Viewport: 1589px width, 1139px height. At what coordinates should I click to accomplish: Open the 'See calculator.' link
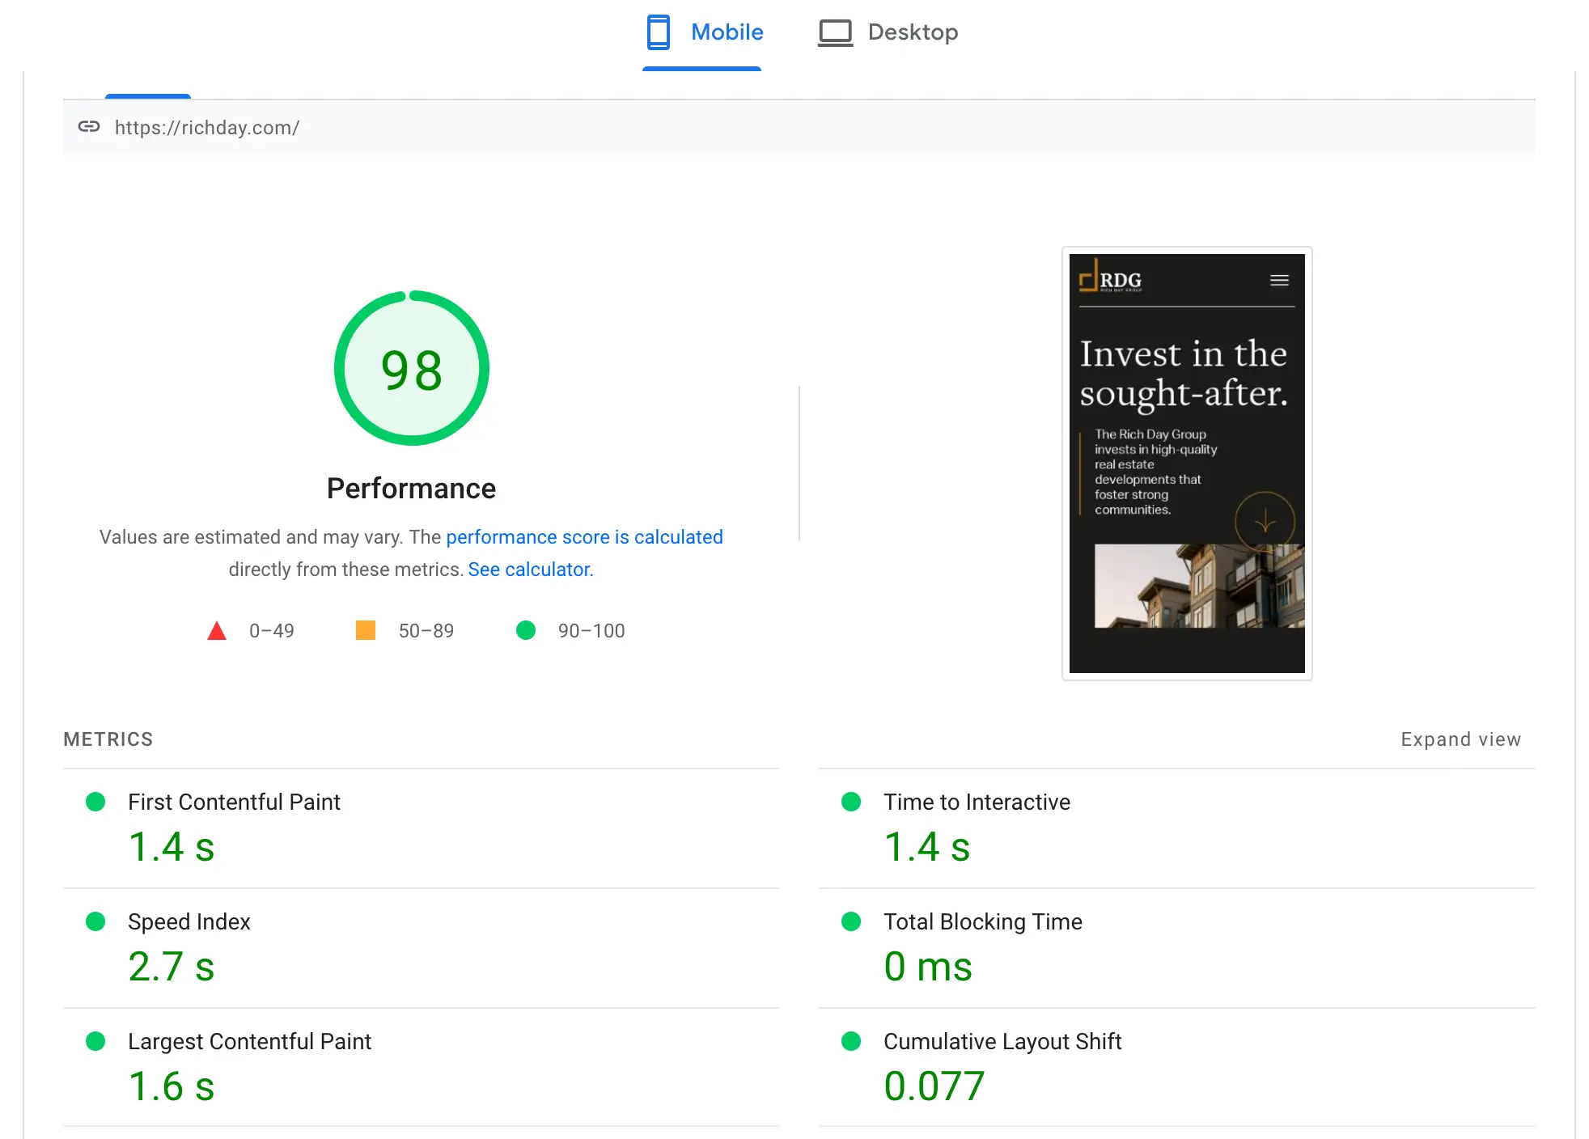click(x=531, y=569)
